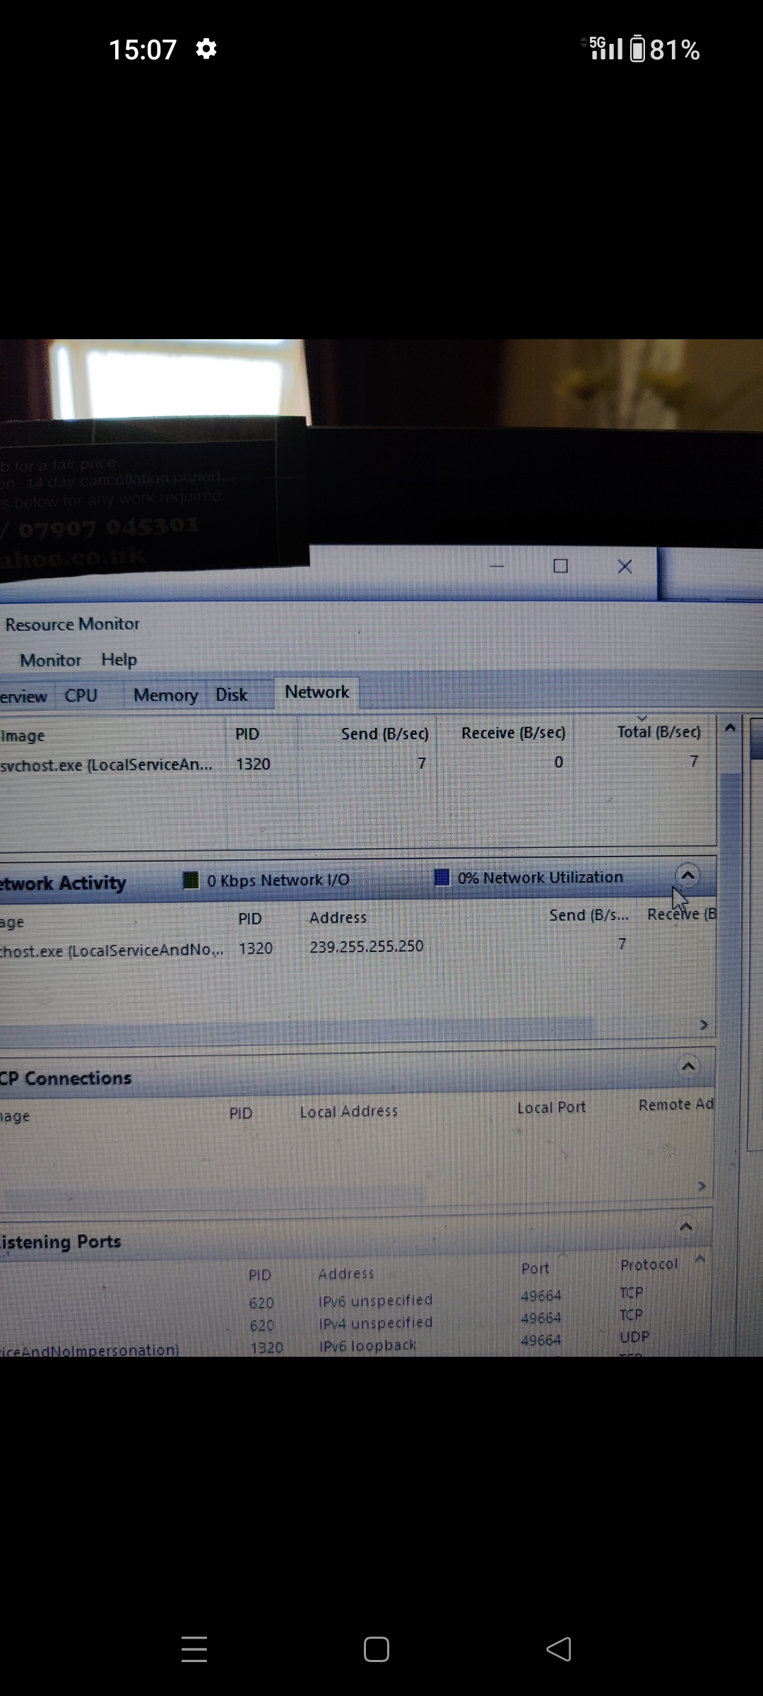Screen dimensions: 763x1696
Task: Click the Network Activity section header title
Action: 63,883
